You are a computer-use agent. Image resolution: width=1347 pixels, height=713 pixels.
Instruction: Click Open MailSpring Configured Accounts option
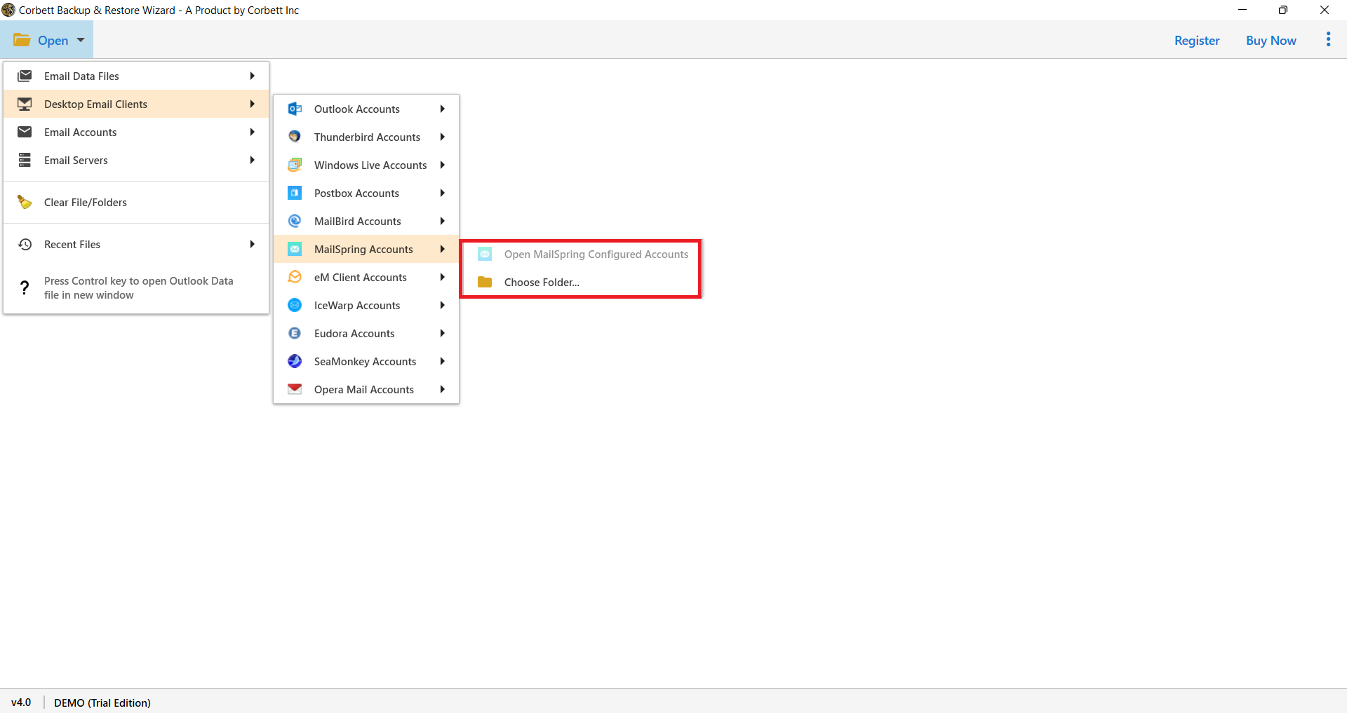pyautogui.click(x=582, y=254)
